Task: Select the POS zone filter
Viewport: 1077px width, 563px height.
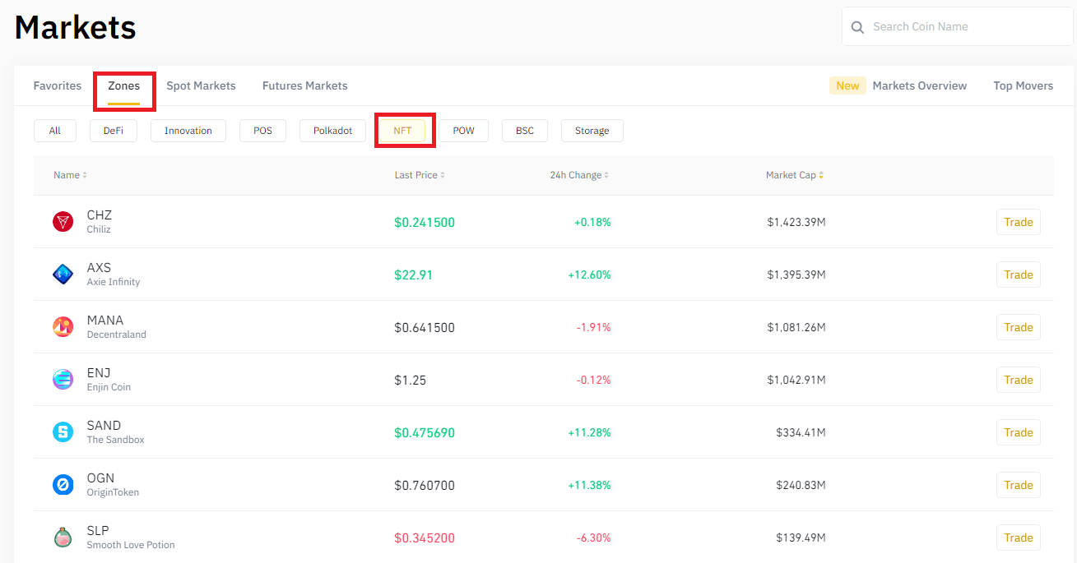Action: pyautogui.click(x=263, y=131)
